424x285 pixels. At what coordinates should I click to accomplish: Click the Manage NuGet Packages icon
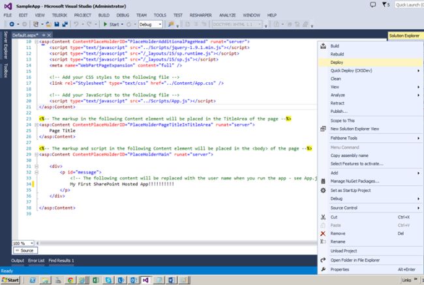pos(324,182)
